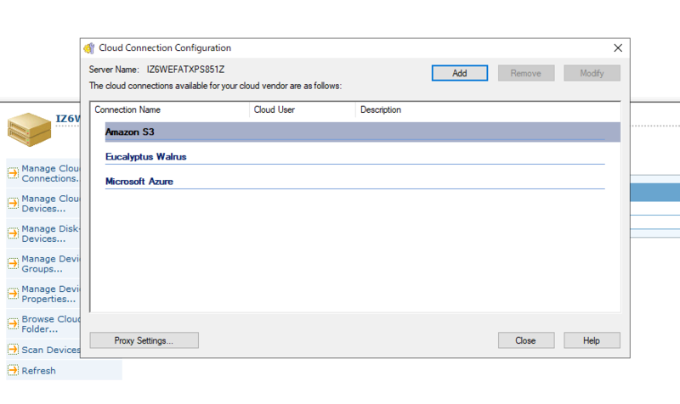Open Manage Device Properties link in sidebar

(x=51, y=294)
